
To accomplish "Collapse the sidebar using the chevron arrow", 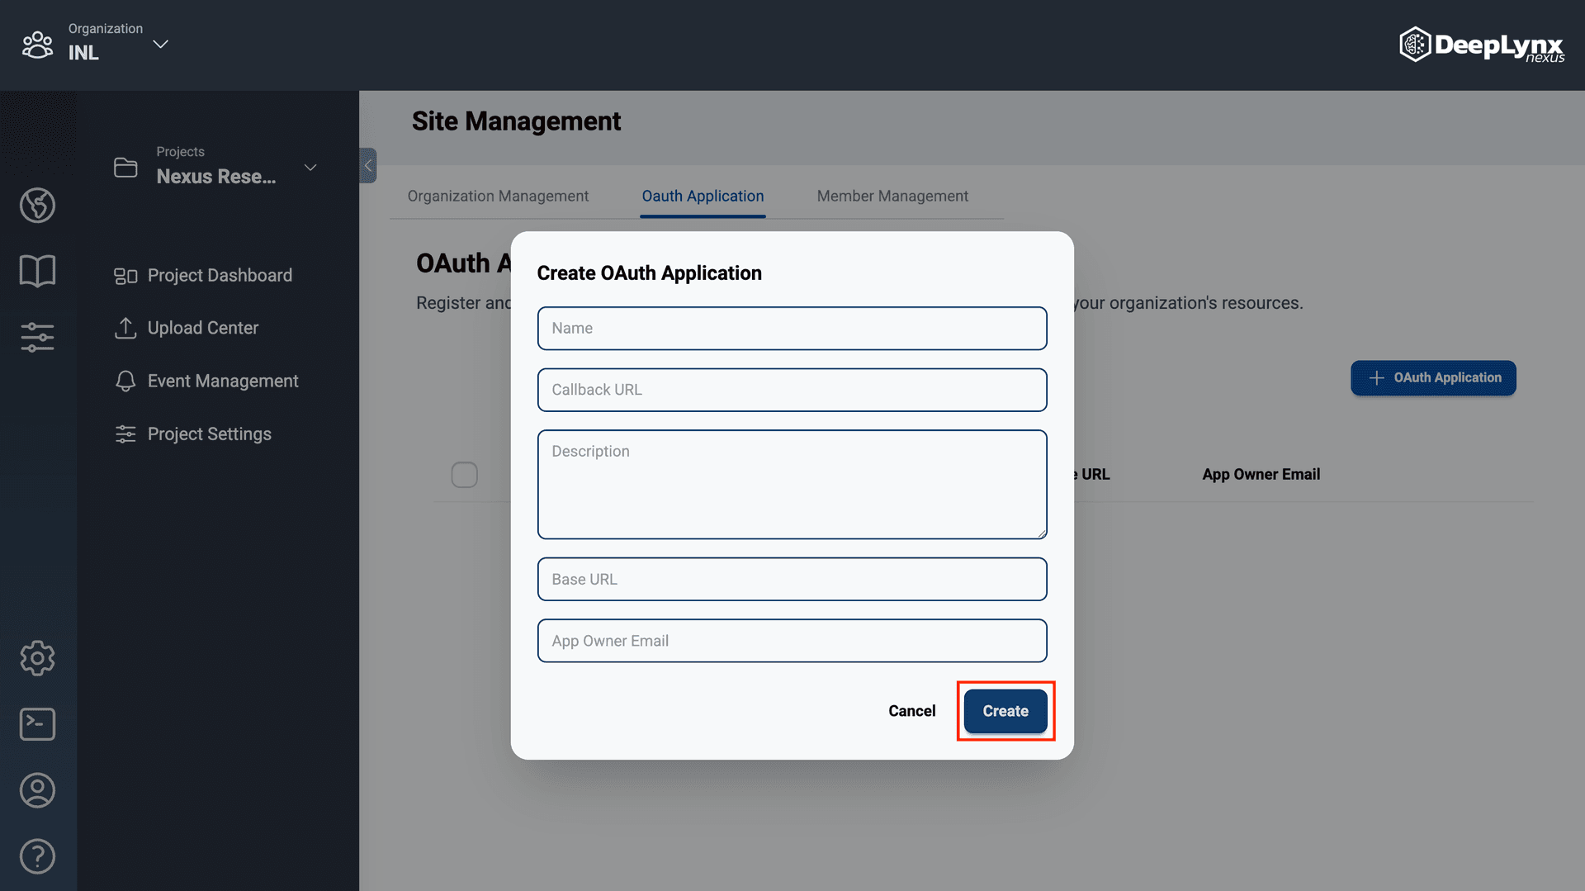I will coord(367,165).
